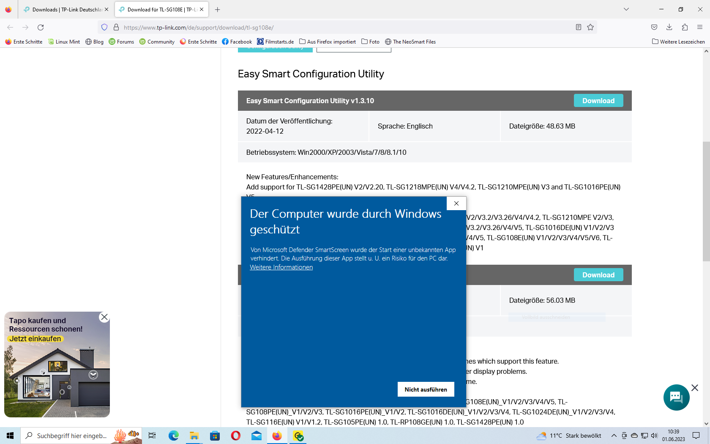The image size is (710, 444).
Task: Open Microsoft Store from taskbar
Action: tap(215, 436)
